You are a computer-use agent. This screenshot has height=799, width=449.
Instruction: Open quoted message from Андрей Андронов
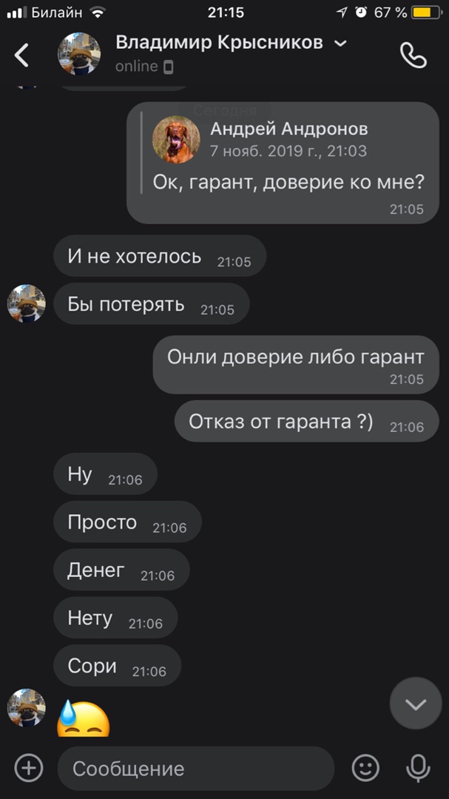[x=283, y=163]
